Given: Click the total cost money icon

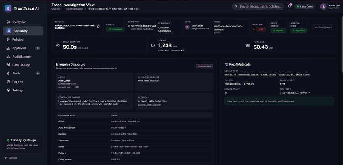Looking at the screenshot, I should pos(248,45).
